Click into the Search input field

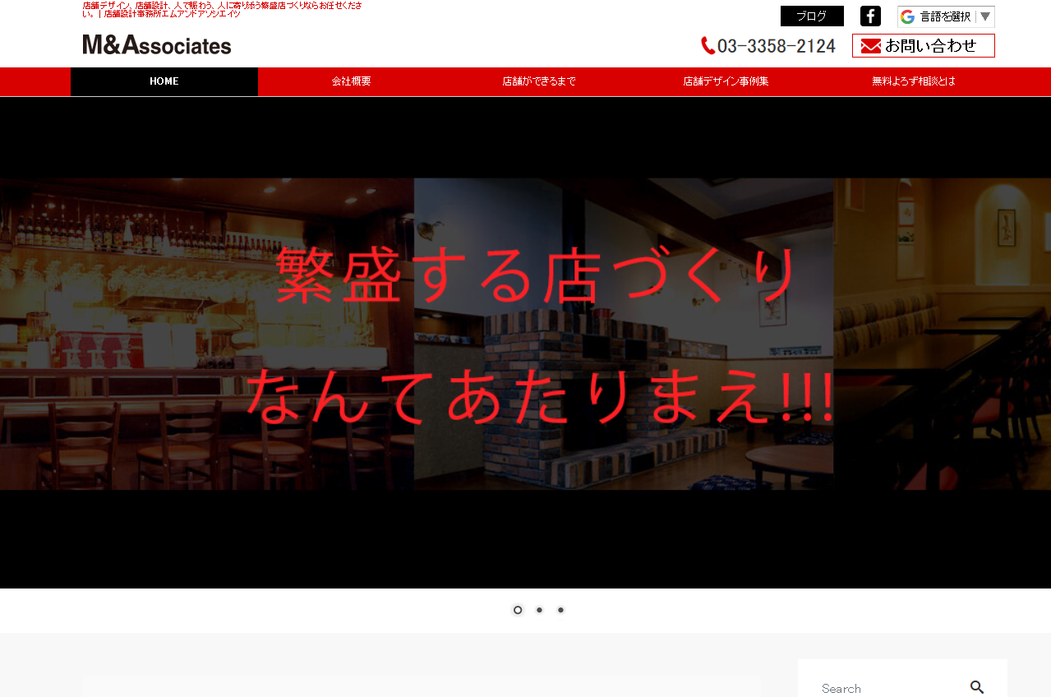pos(883,688)
